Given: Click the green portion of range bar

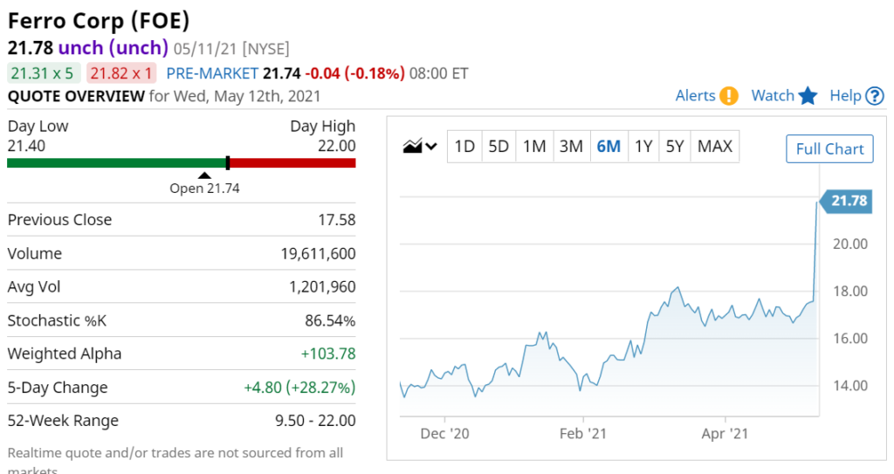Looking at the screenshot, I should (x=116, y=163).
